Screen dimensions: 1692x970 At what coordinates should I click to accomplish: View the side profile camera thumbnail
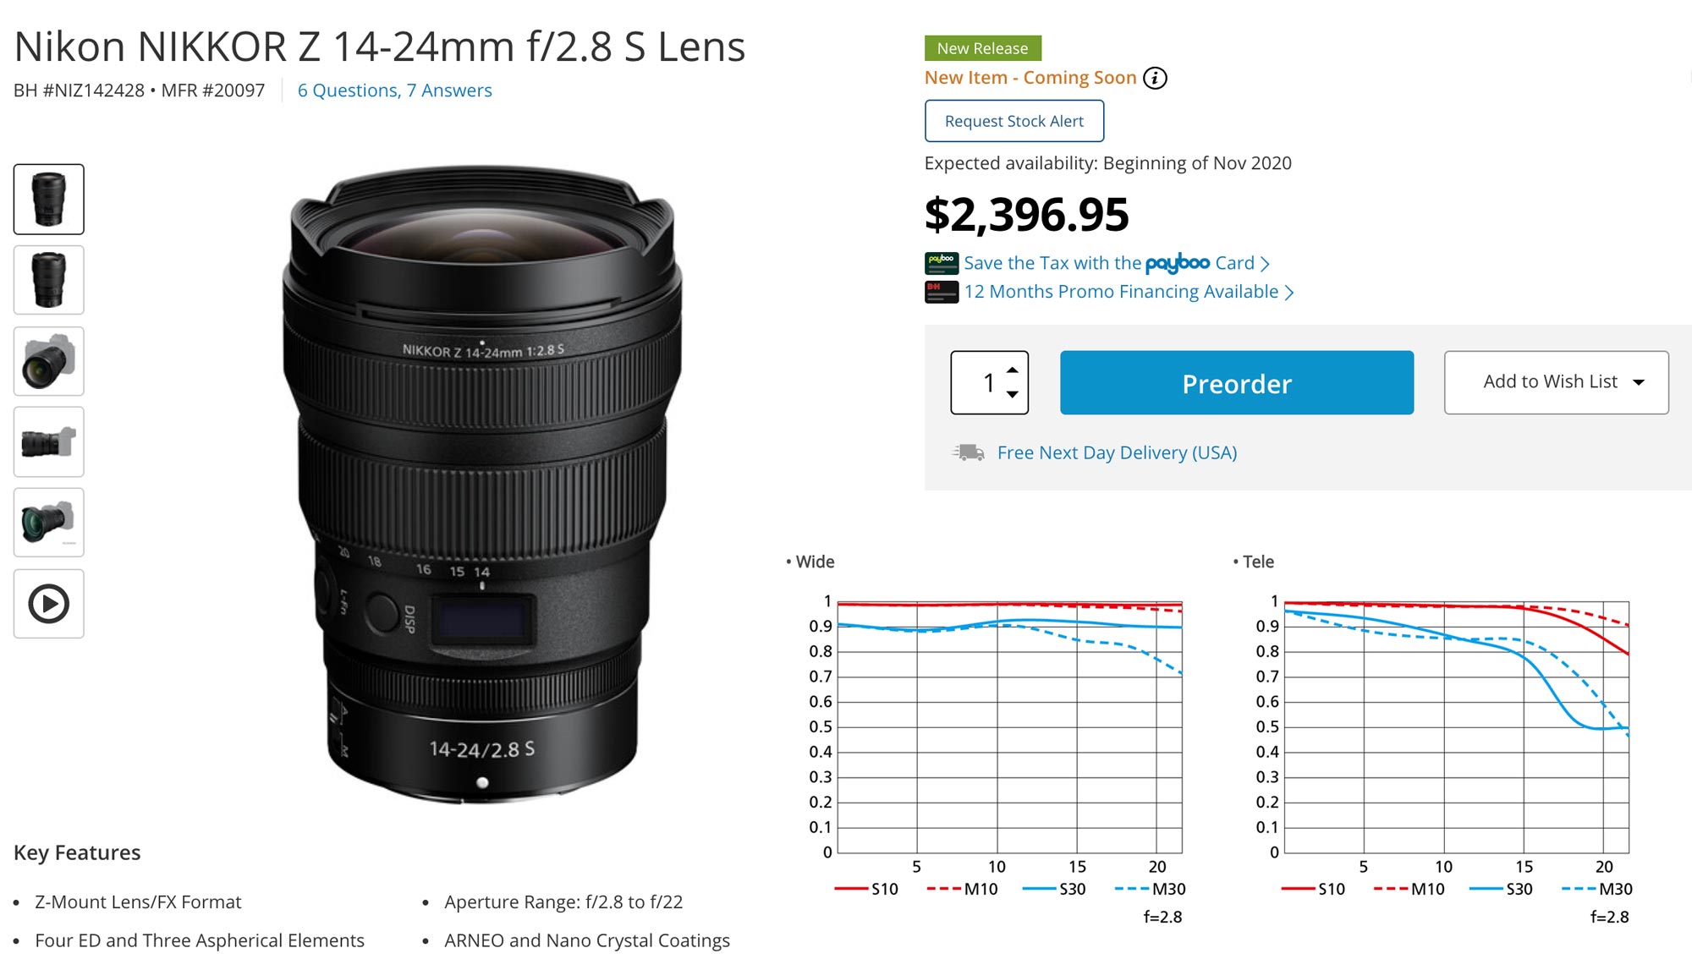click(x=48, y=441)
